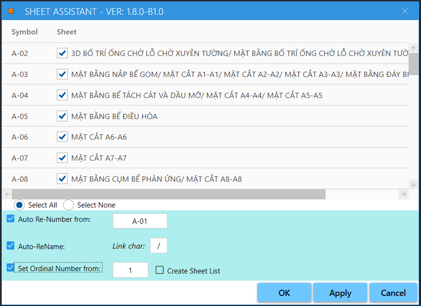Choose the Select All radio option
This screenshot has height=306, width=421.
(x=20, y=205)
